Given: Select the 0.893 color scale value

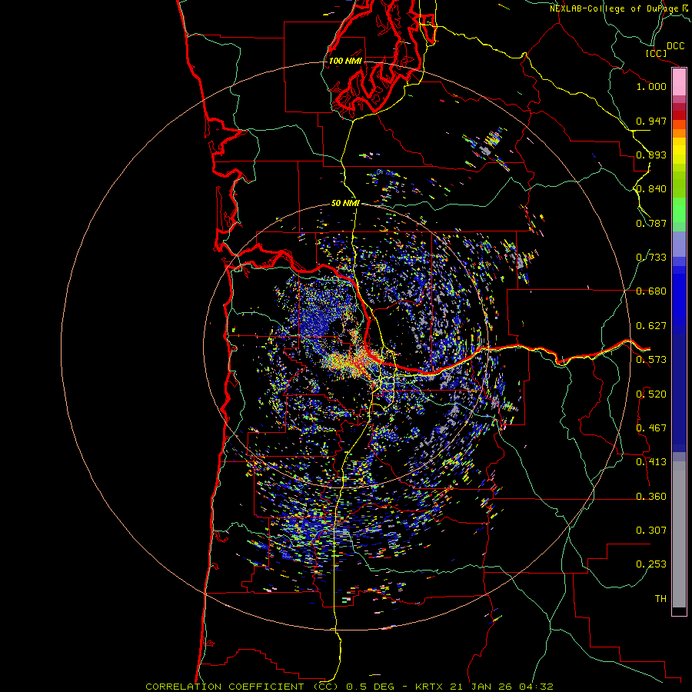Looking at the screenshot, I should (651, 155).
